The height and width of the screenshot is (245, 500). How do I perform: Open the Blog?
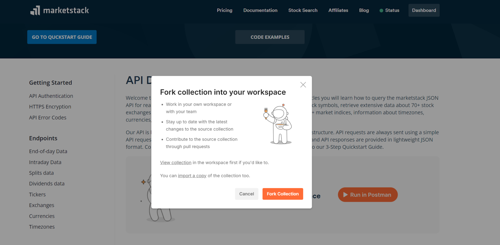(364, 10)
